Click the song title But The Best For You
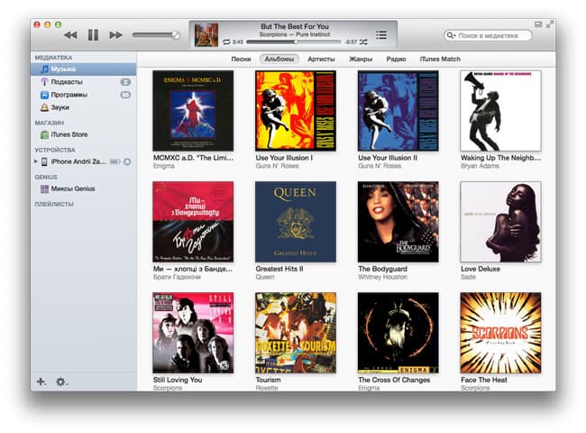Image resolution: width=586 pixels, height=433 pixels. (295, 26)
